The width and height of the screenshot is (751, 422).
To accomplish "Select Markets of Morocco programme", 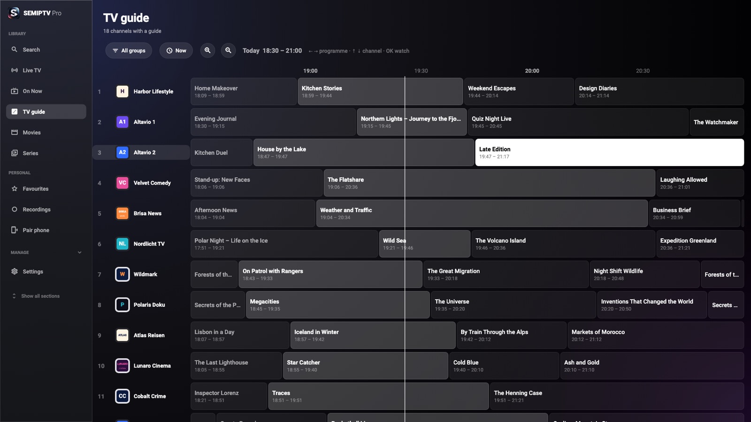I will pyautogui.click(x=656, y=335).
